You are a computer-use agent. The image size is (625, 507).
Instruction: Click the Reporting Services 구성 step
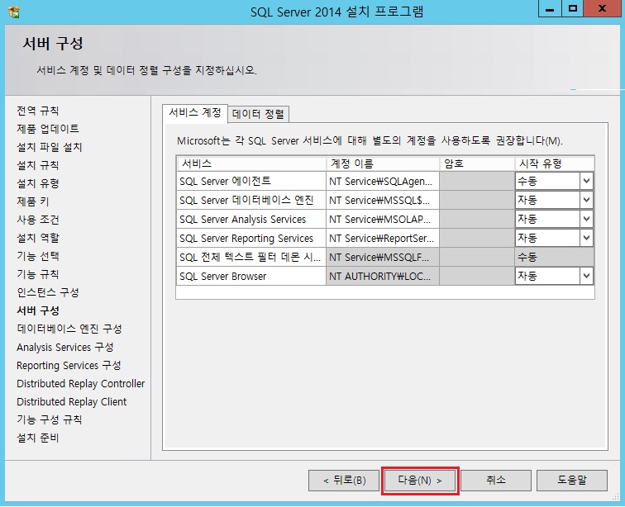(69, 365)
